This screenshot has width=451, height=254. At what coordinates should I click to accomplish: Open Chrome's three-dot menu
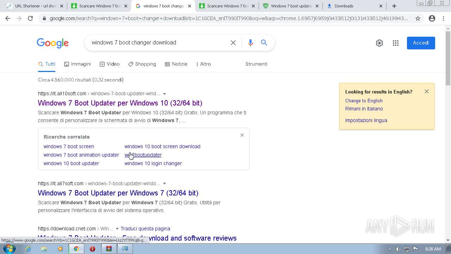[443, 18]
